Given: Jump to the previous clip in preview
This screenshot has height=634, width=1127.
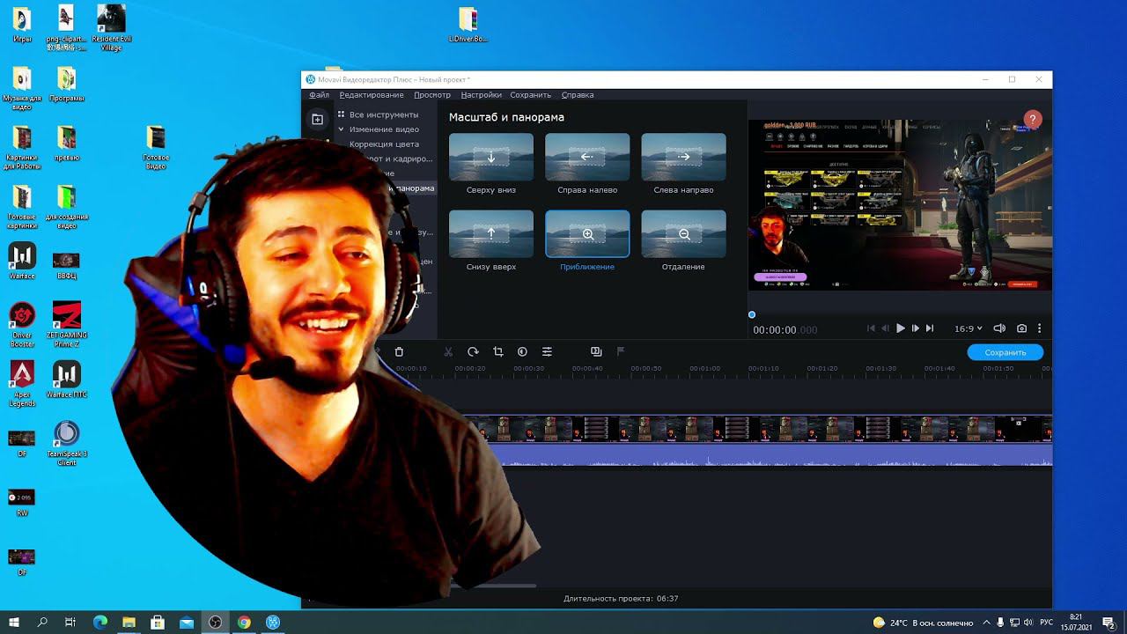Looking at the screenshot, I should click(x=871, y=328).
